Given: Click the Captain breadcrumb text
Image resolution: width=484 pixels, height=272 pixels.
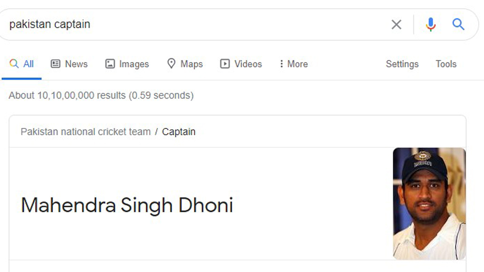Looking at the screenshot, I should (179, 132).
